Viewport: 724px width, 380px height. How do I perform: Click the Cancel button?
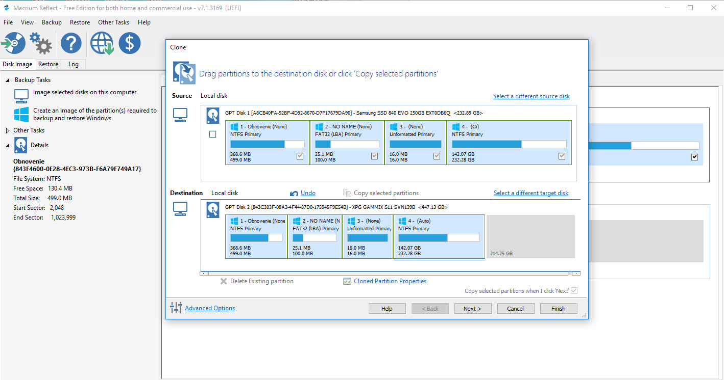tap(515, 309)
